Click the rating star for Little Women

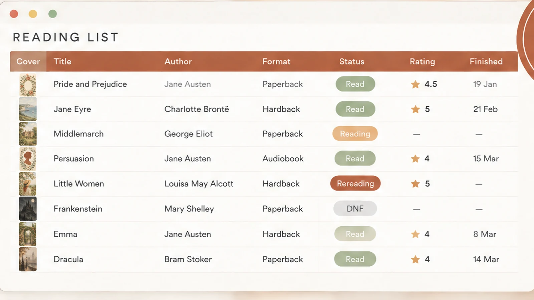[416, 184]
